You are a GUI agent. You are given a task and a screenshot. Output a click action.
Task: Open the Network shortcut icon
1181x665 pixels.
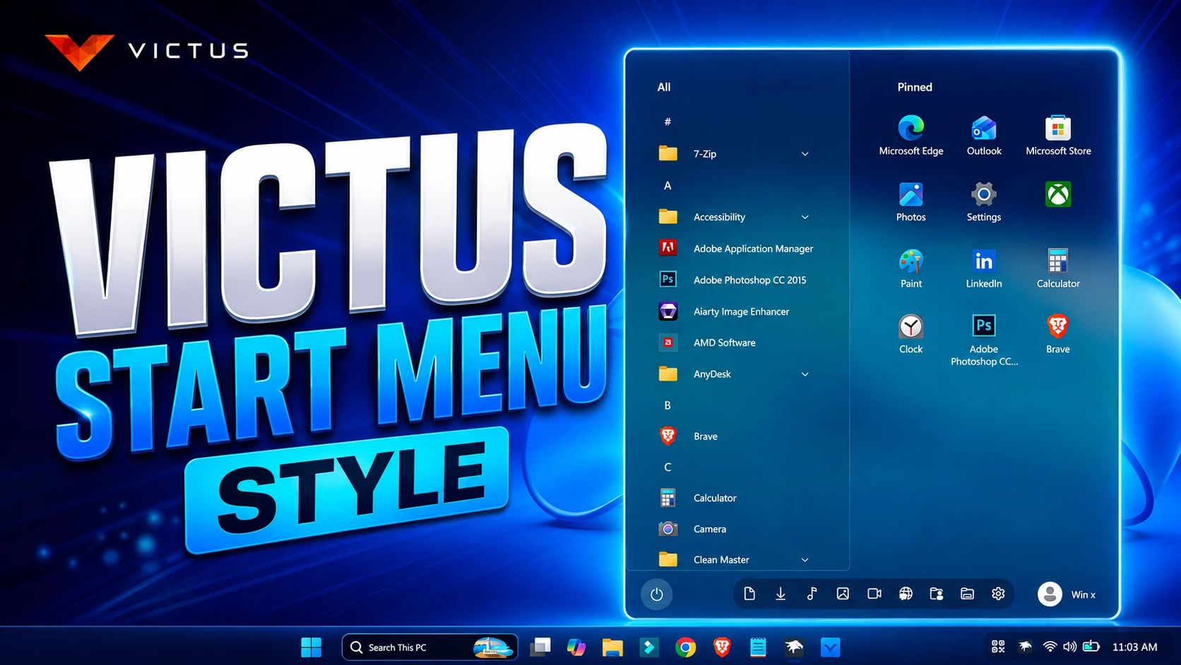click(906, 594)
